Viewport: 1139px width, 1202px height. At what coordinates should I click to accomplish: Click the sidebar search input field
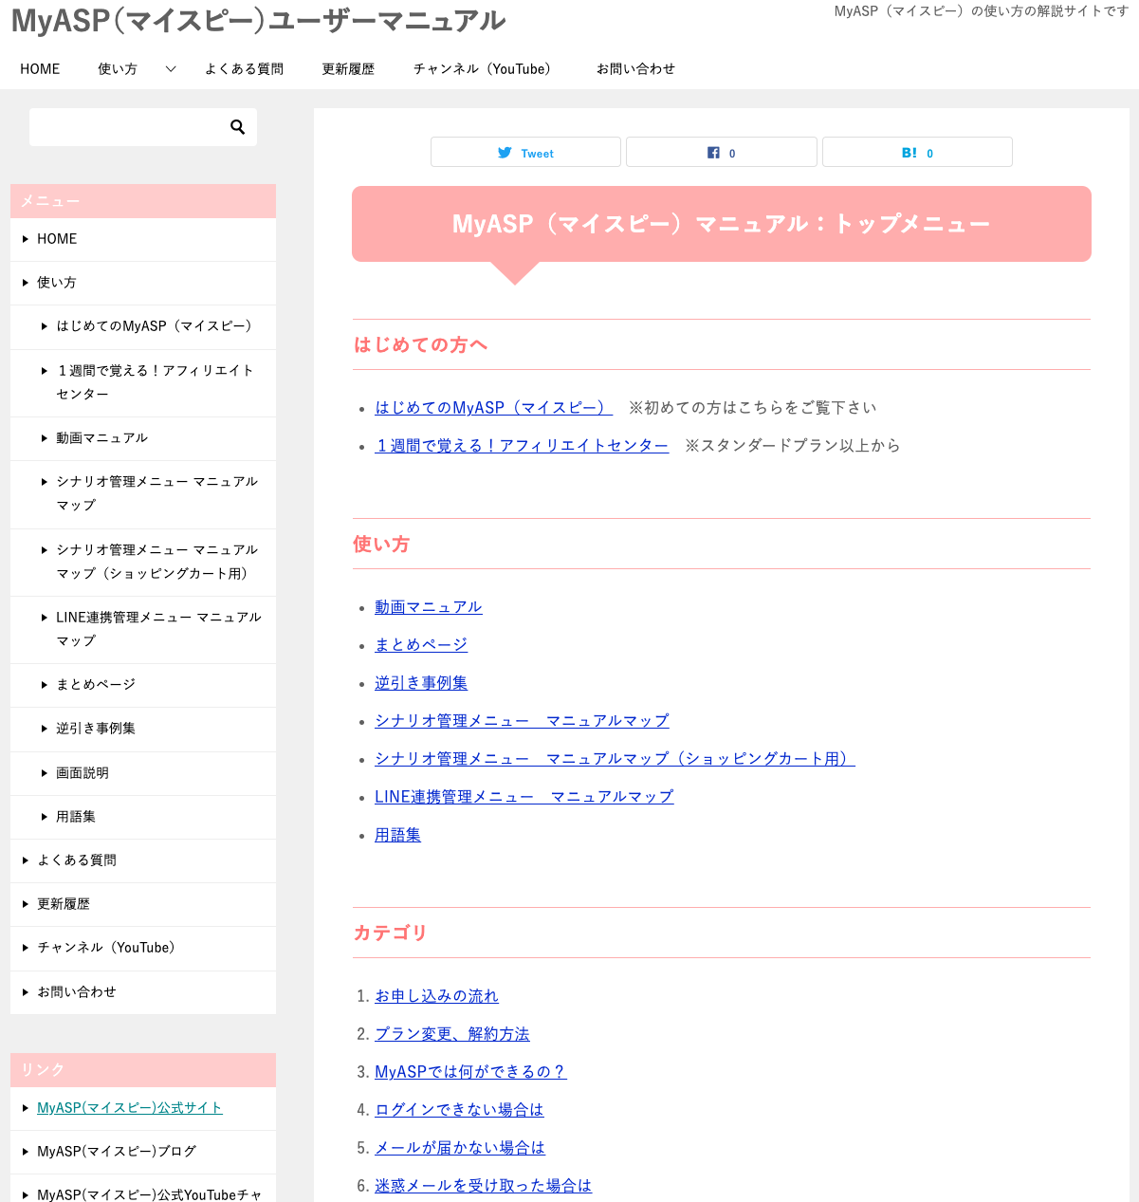point(125,127)
